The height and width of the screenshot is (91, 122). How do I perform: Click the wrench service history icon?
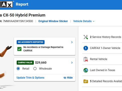click(86, 37)
